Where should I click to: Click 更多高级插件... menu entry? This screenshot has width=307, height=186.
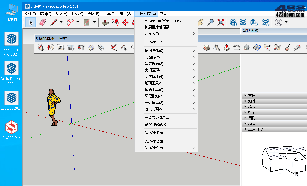166,118
